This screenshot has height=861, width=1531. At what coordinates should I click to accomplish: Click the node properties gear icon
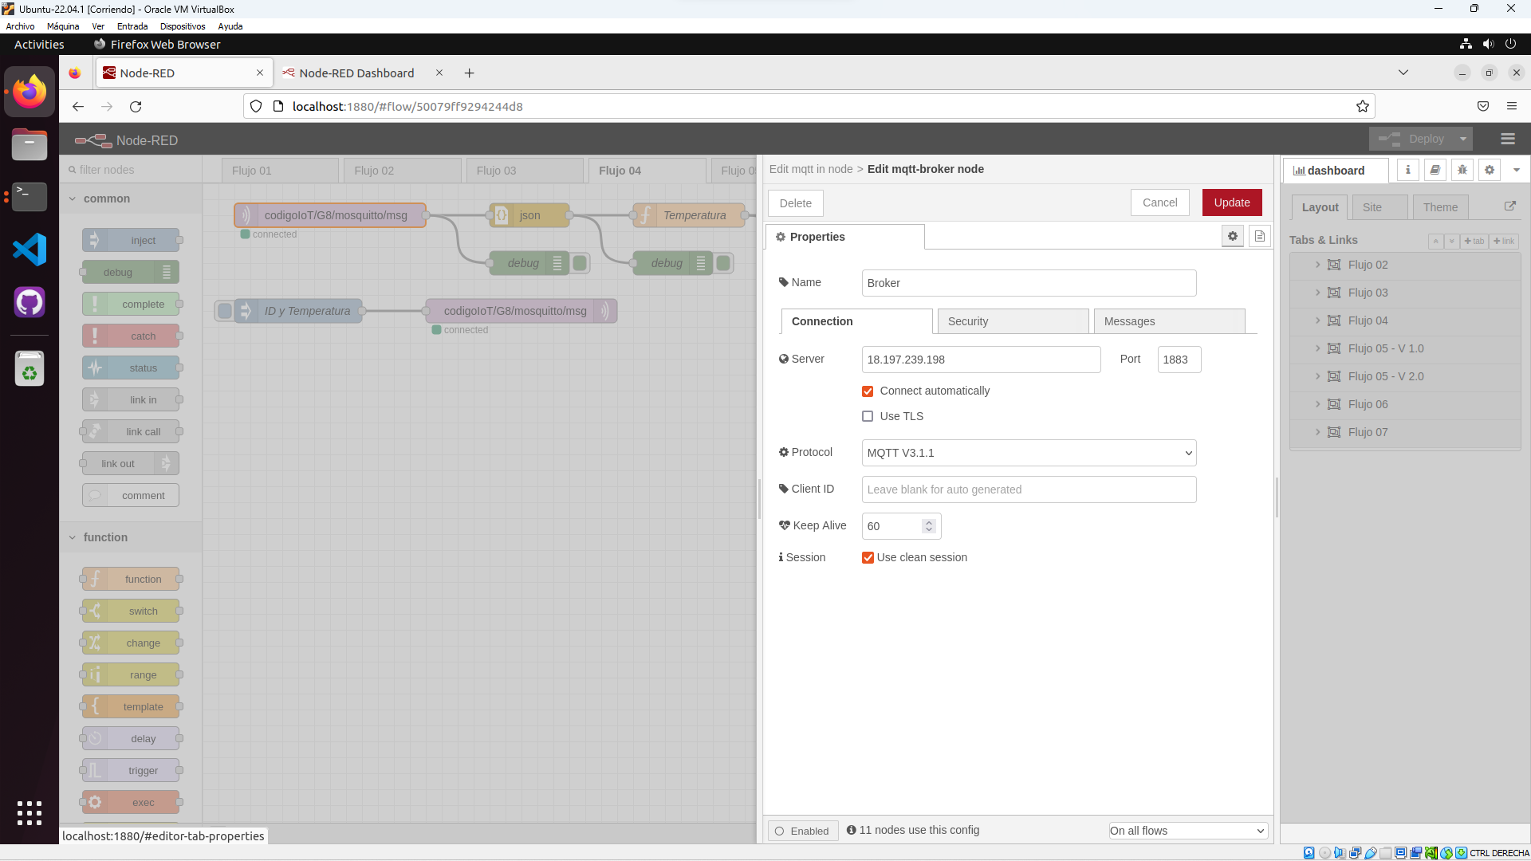pos(1232,236)
